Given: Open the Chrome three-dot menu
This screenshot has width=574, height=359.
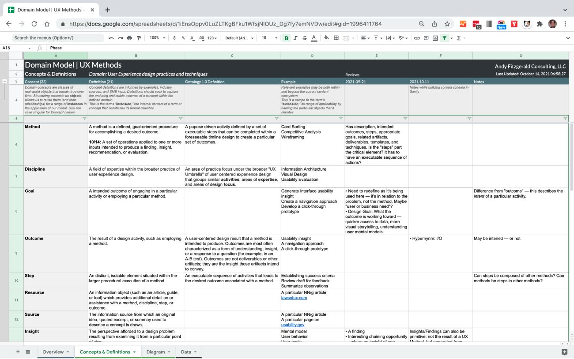Looking at the screenshot, I should (565, 24).
